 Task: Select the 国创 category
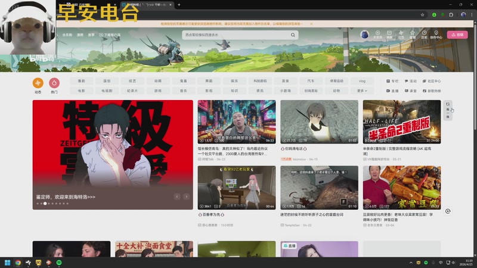click(x=107, y=81)
